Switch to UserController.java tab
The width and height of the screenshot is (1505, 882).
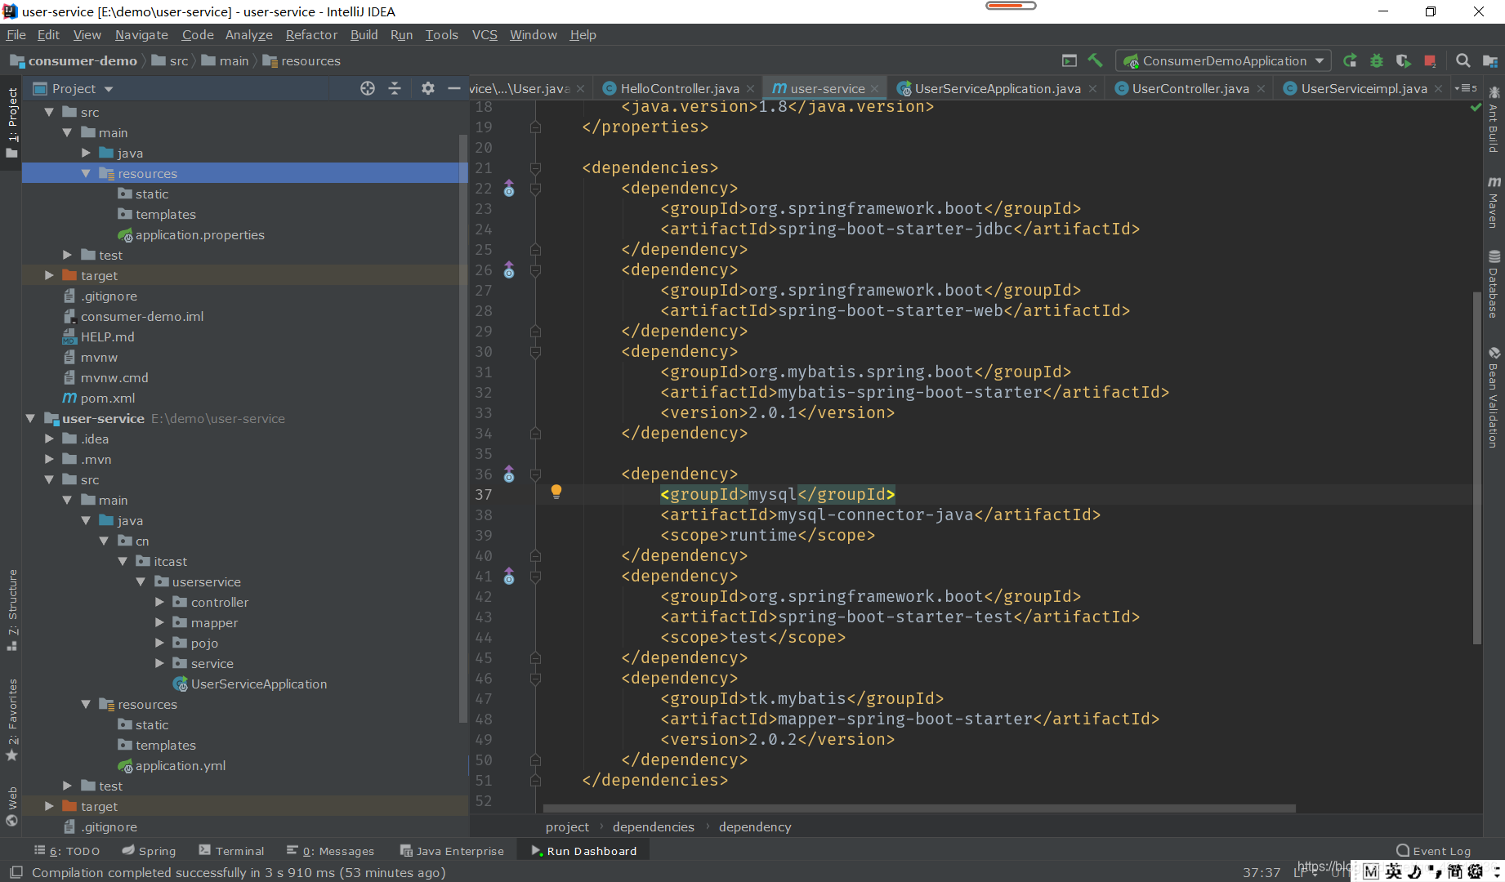tap(1190, 88)
